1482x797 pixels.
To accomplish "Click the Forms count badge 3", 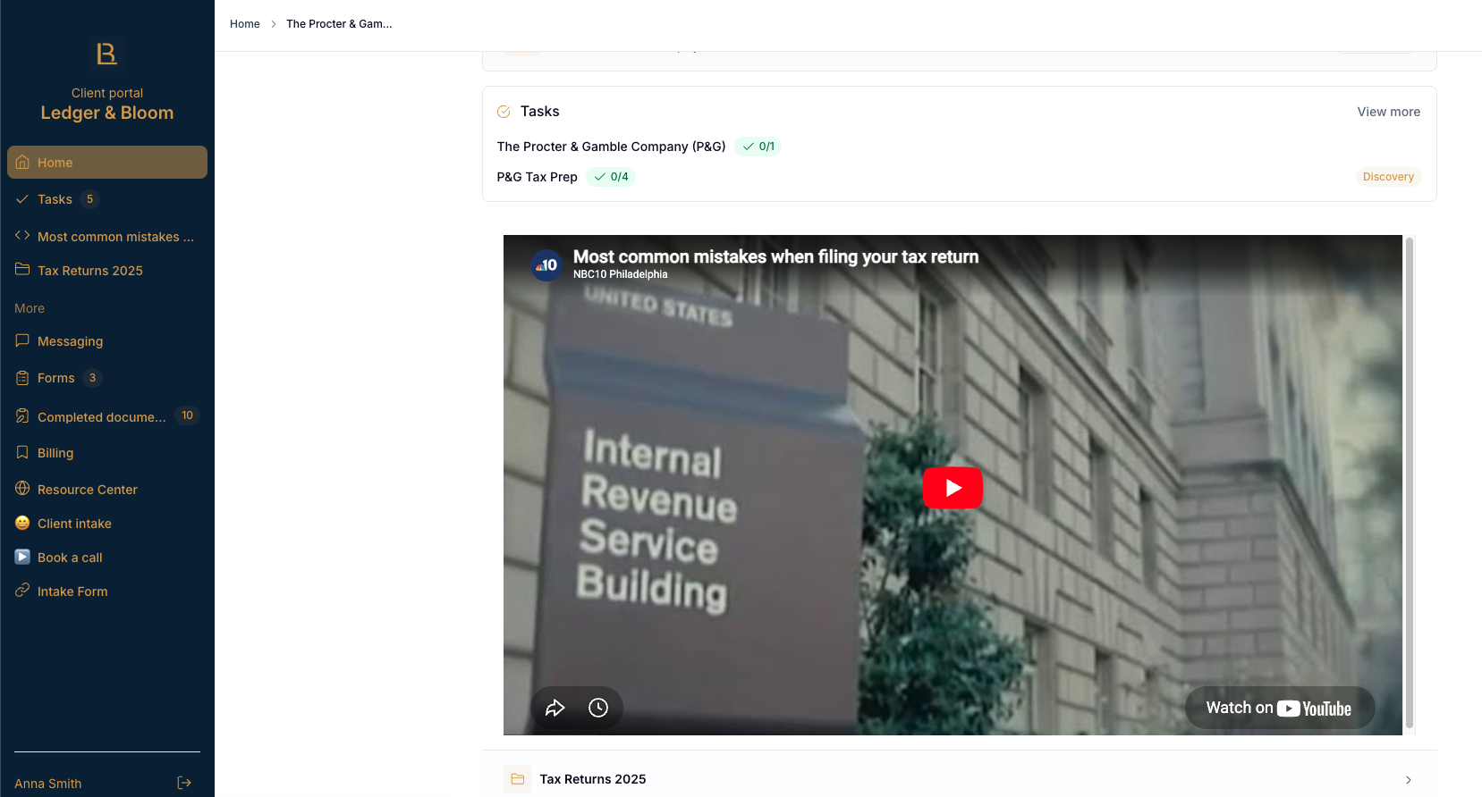I will tap(92, 378).
